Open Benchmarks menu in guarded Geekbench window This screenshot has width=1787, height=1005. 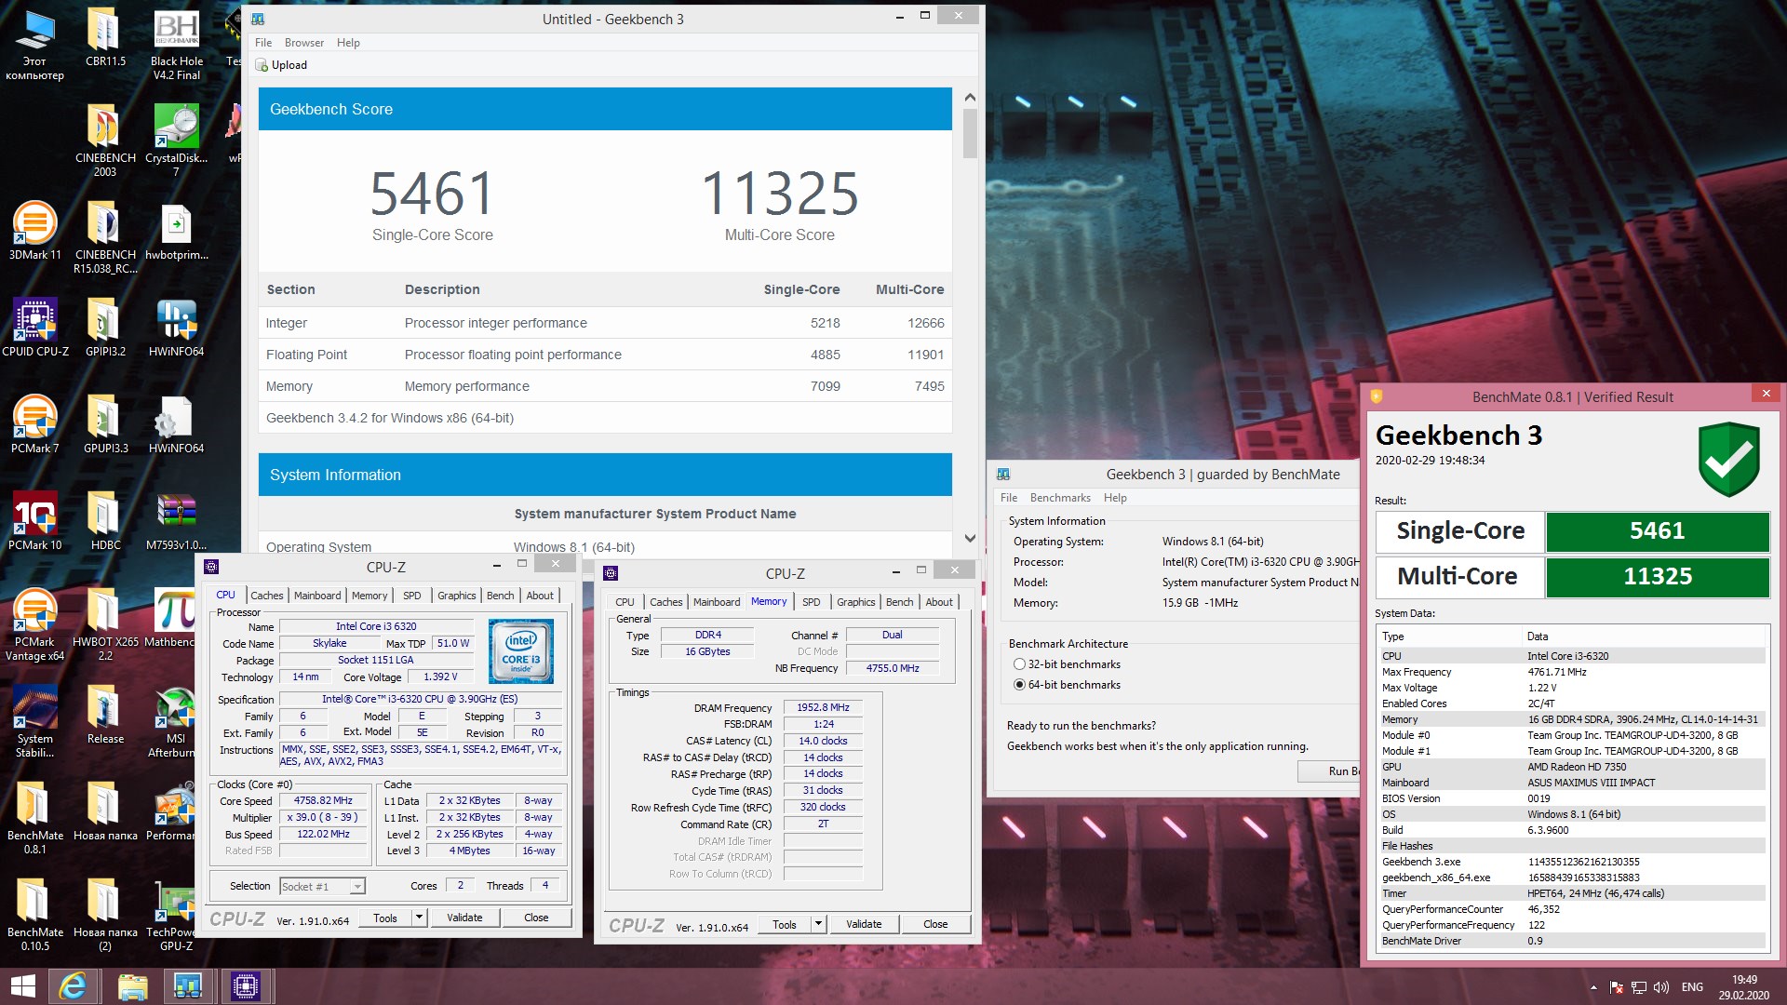pyautogui.click(x=1060, y=498)
